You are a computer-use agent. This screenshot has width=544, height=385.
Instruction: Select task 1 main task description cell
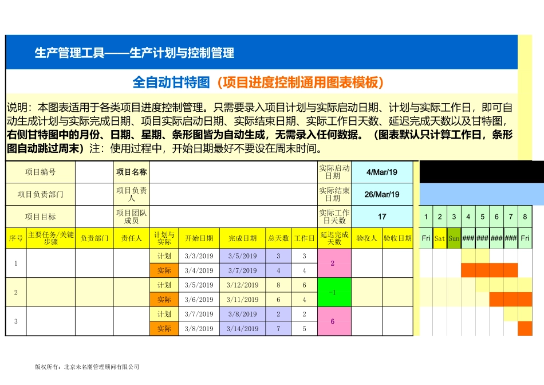pyautogui.click(x=51, y=263)
